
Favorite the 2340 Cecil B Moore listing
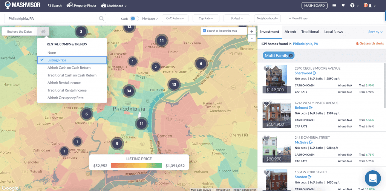click(x=267, y=69)
